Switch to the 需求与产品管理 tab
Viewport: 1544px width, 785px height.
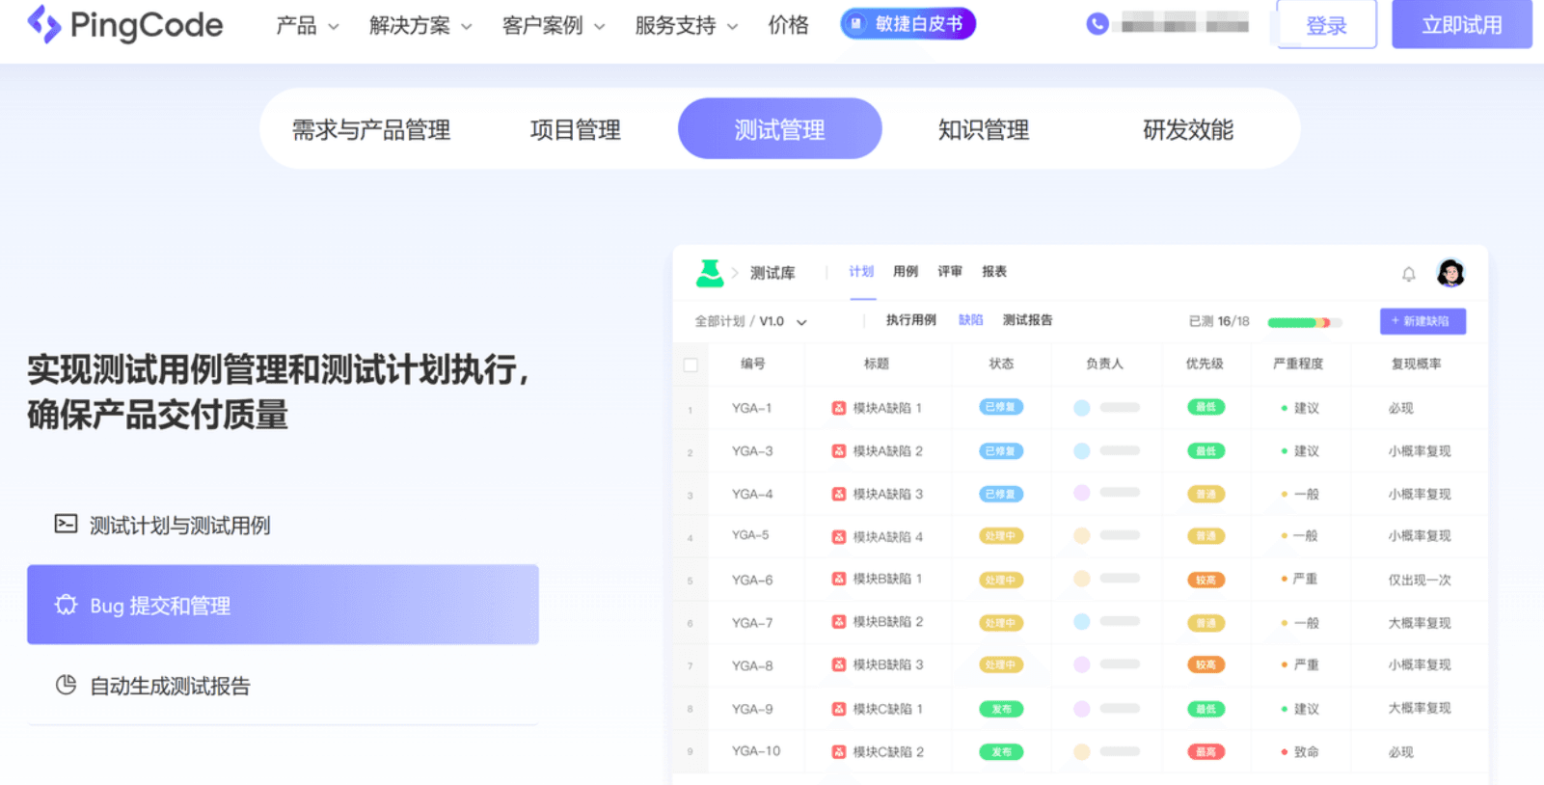(x=371, y=129)
